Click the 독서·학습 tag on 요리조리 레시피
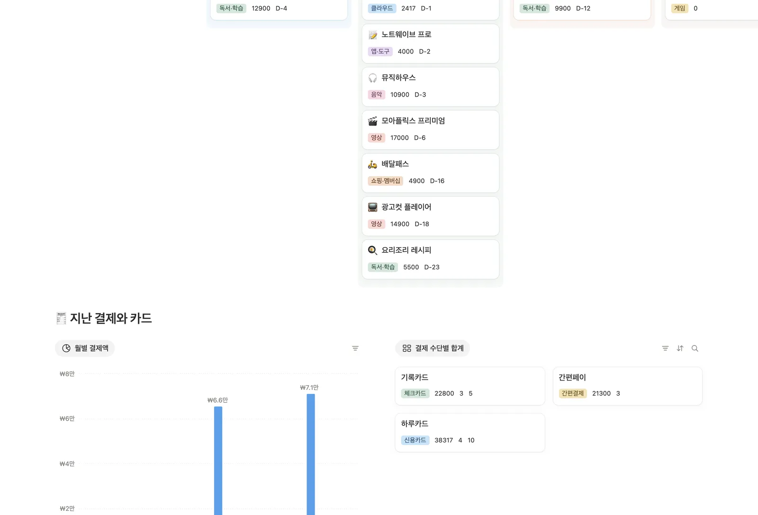The width and height of the screenshot is (758, 515). 383,267
